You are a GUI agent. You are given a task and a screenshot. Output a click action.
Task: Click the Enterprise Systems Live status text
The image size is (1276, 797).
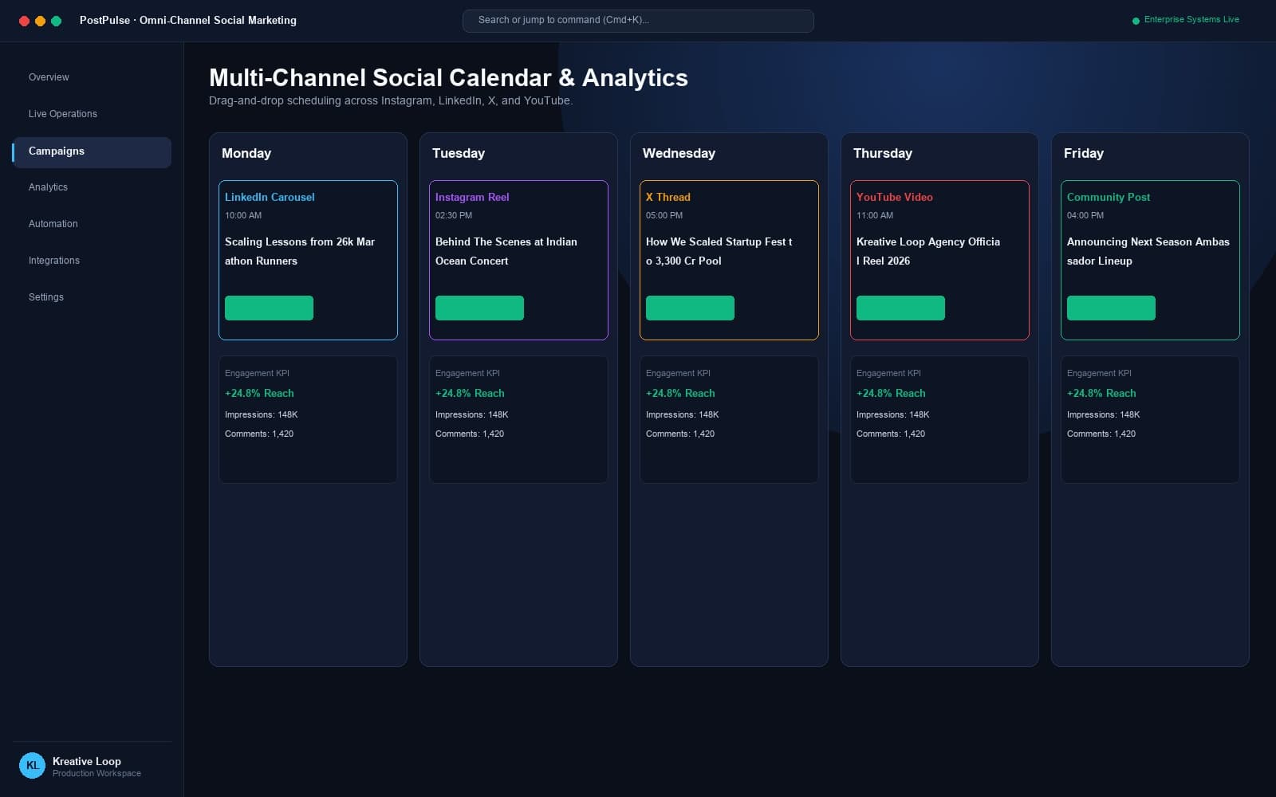click(1191, 20)
